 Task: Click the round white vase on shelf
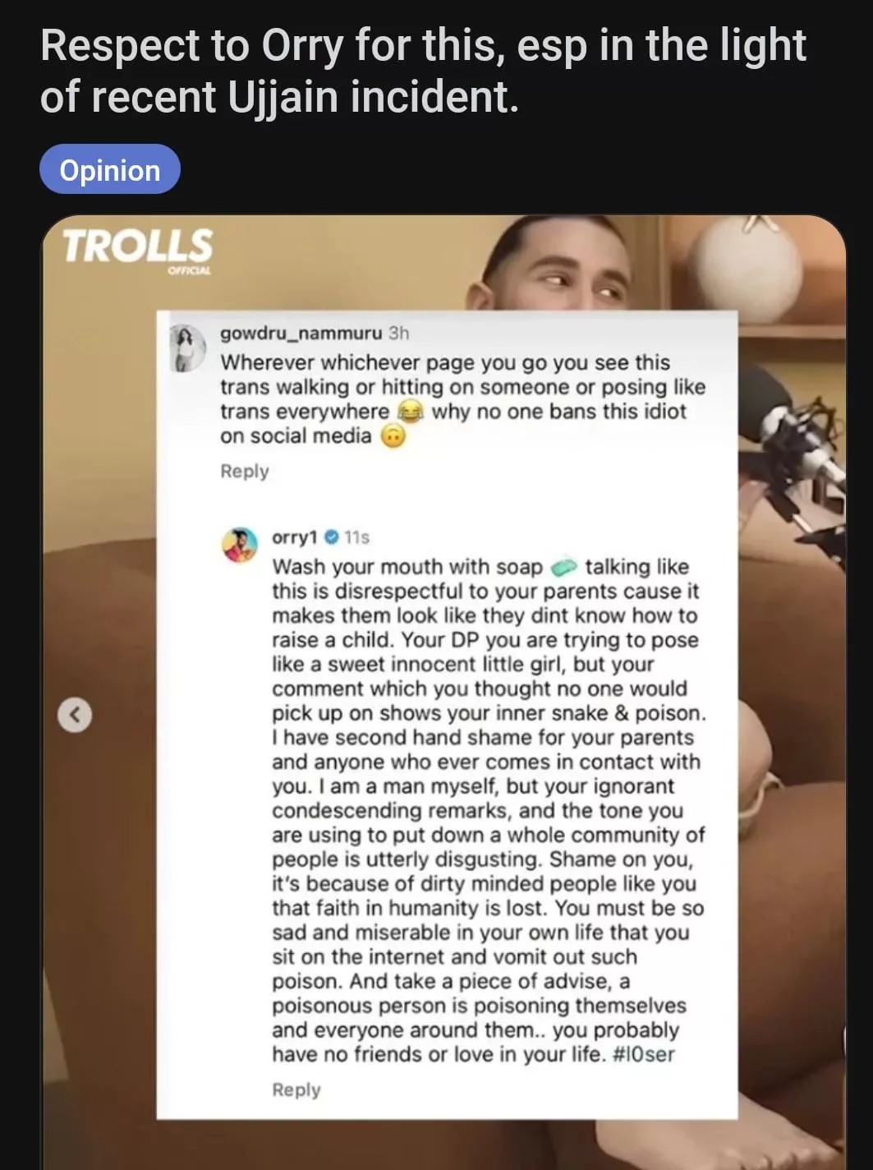click(x=745, y=263)
